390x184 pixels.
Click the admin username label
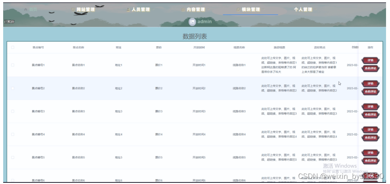point(205,22)
